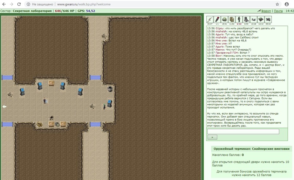Send chat message with » button
This screenshot has width=294, height=180.
pyautogui.click(x=212, y=137)
